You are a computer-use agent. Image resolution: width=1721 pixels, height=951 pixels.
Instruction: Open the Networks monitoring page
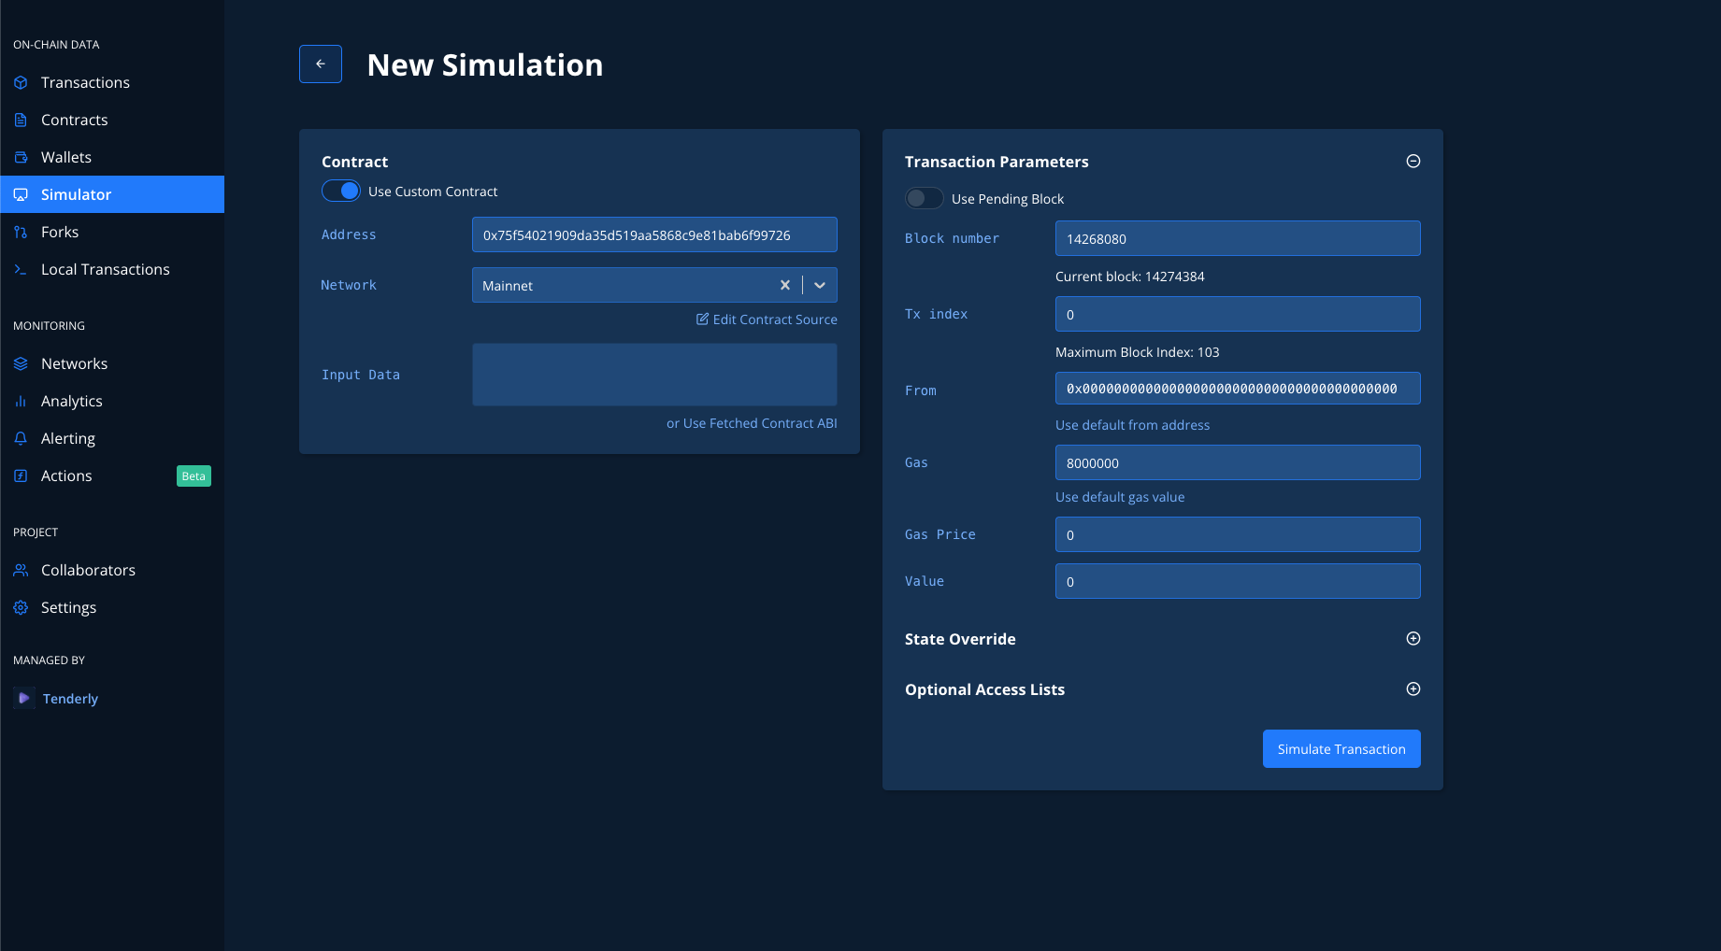point(112,364)
